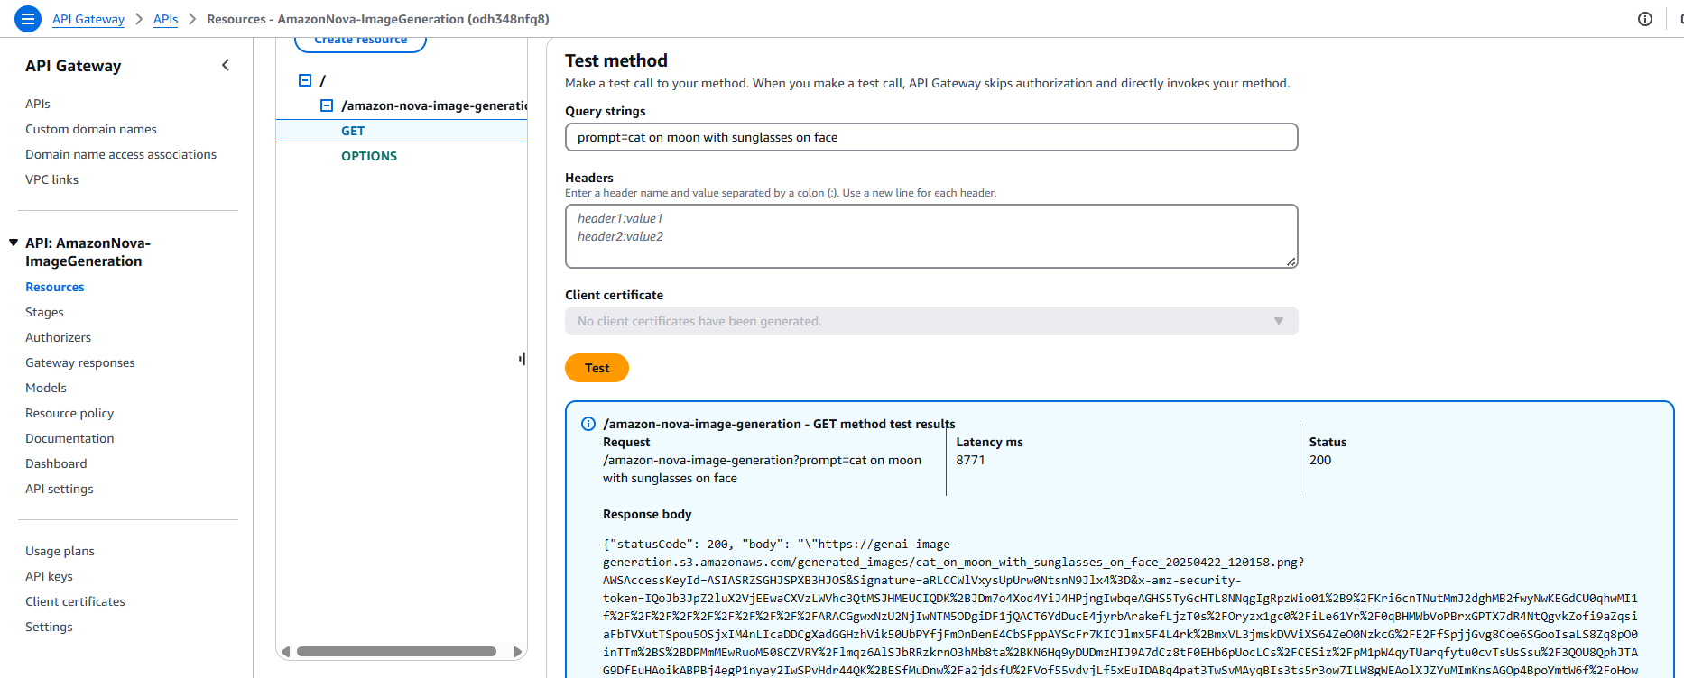Click the latency value 8771
The width and height of the screenshot is (1684, 678).
point(970,460)
